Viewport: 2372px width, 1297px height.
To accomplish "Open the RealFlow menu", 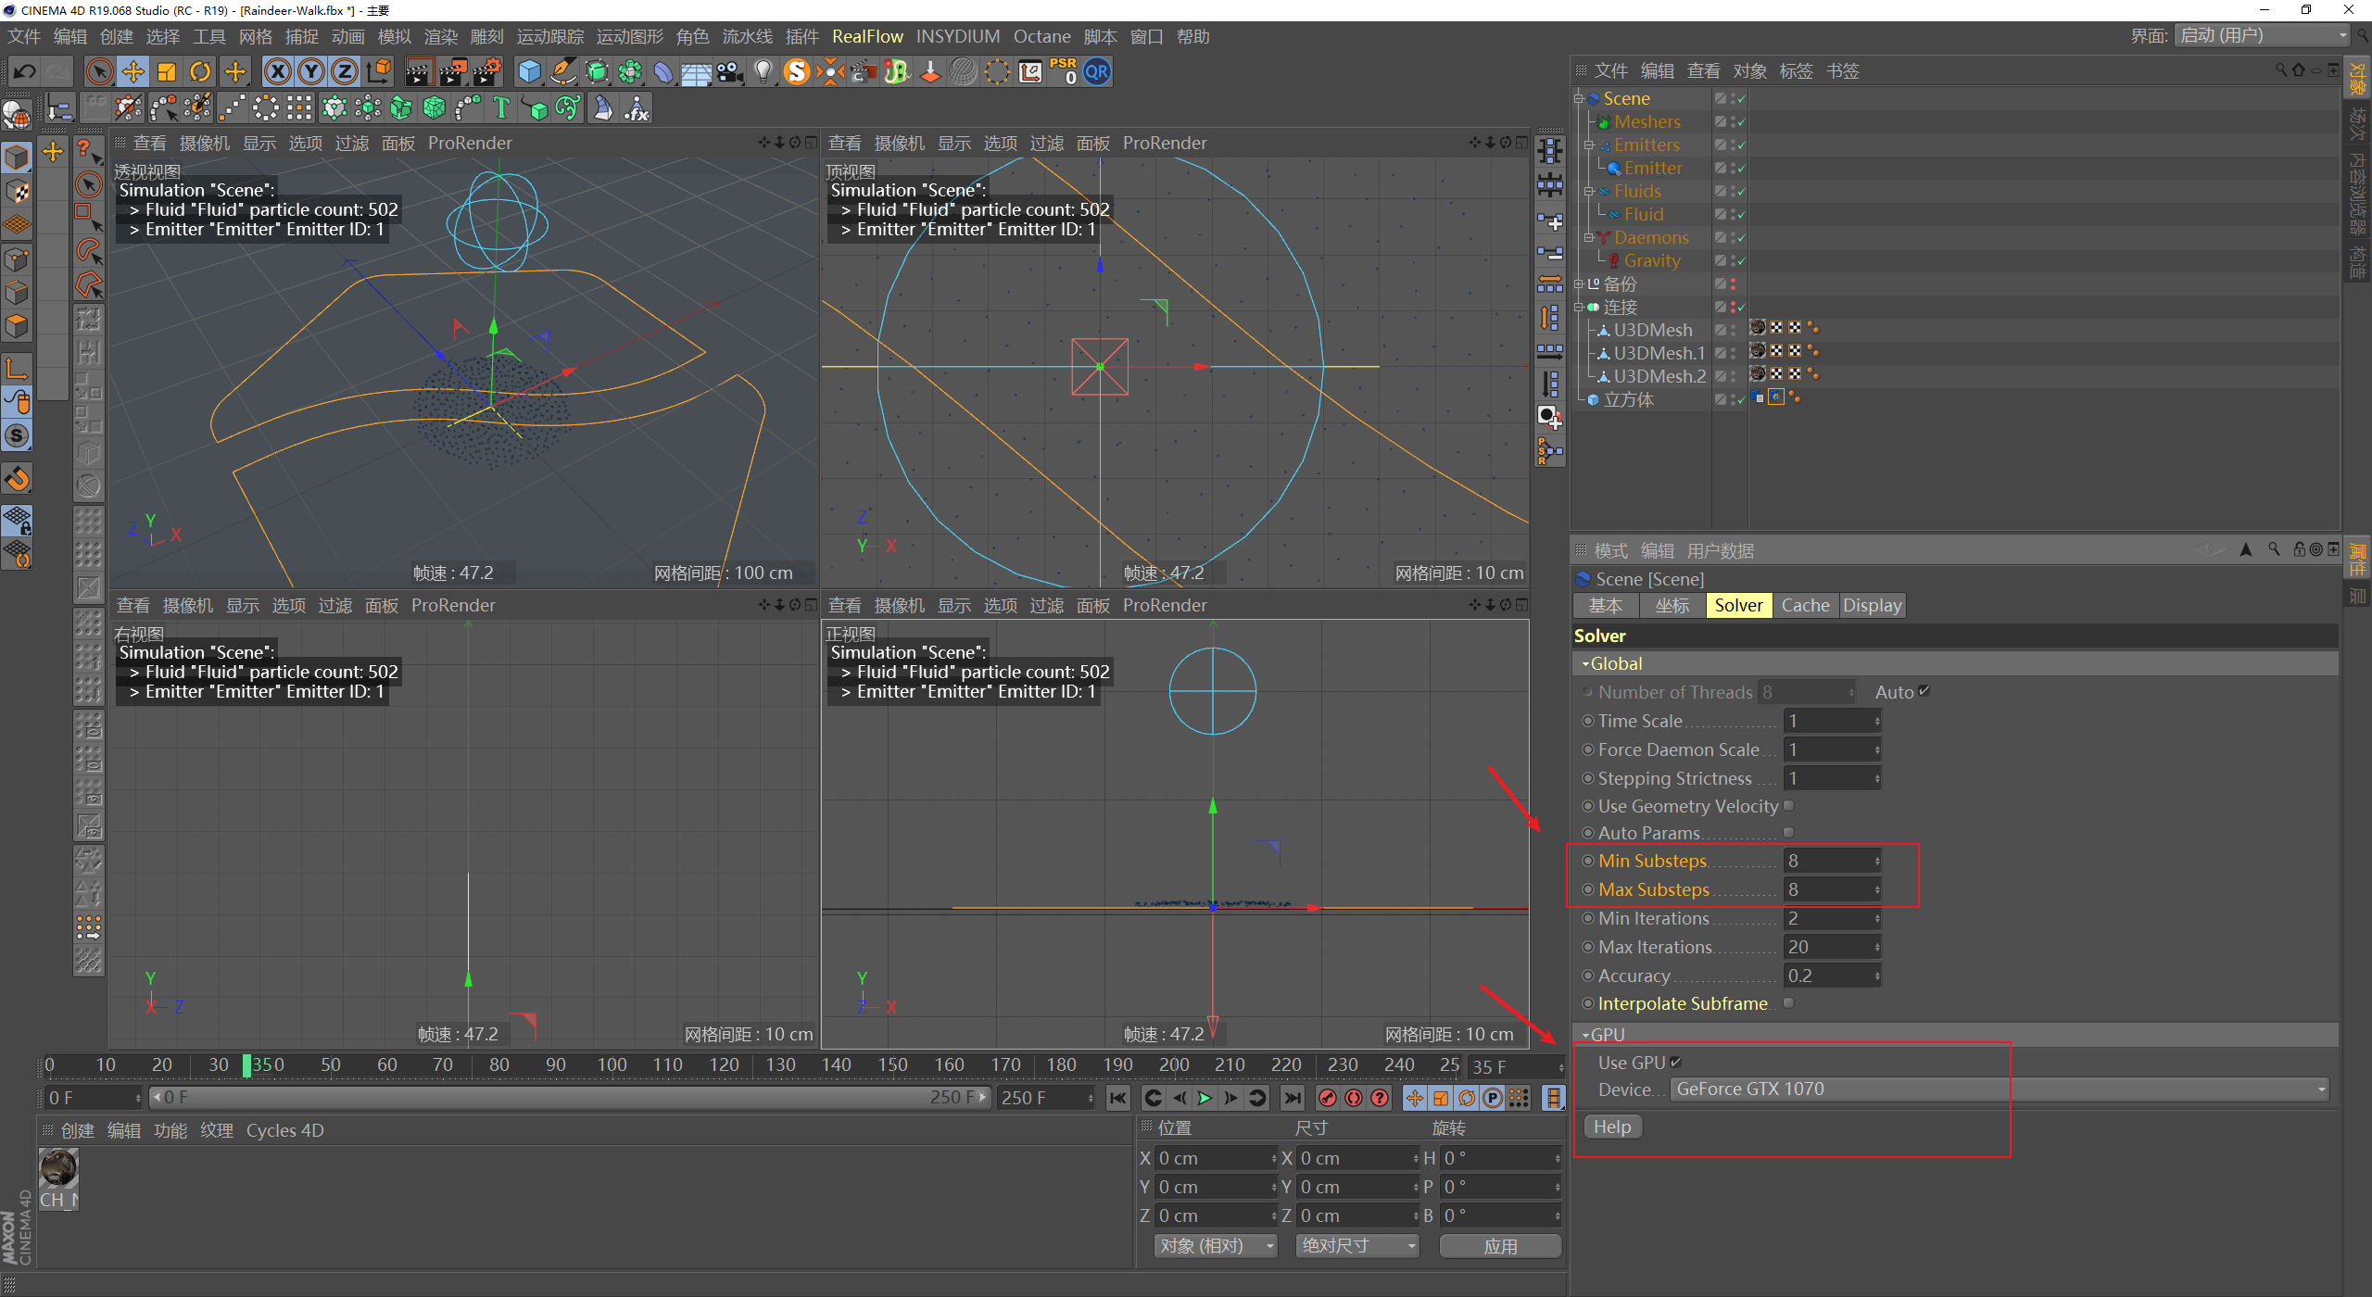I will pyautogui.click(x=867, y=36).
